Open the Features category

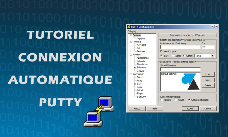click(x=141, y=51)
